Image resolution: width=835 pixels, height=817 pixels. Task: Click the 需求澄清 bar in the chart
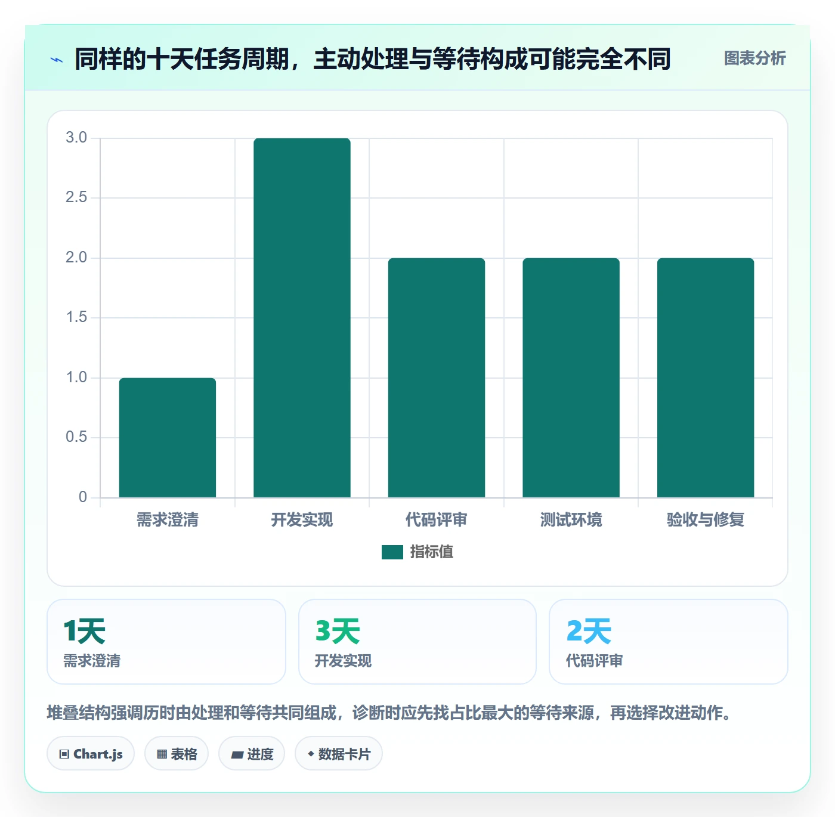168,438
